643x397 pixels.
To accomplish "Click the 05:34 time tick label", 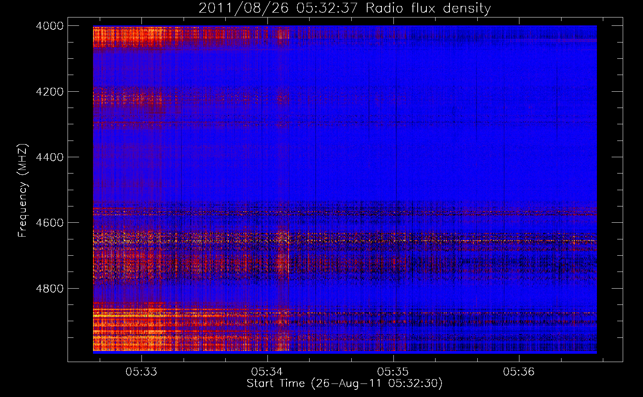I will 267,372.
